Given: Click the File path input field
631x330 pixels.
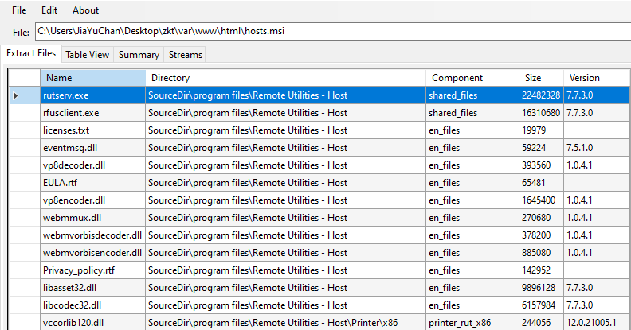Looking at the screenshot, I should [333, 31].
